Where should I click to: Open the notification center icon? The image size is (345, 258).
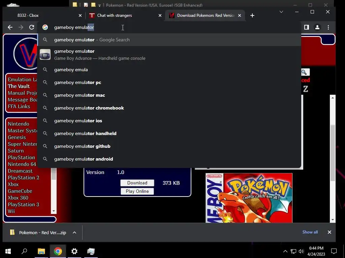(334, 251)
